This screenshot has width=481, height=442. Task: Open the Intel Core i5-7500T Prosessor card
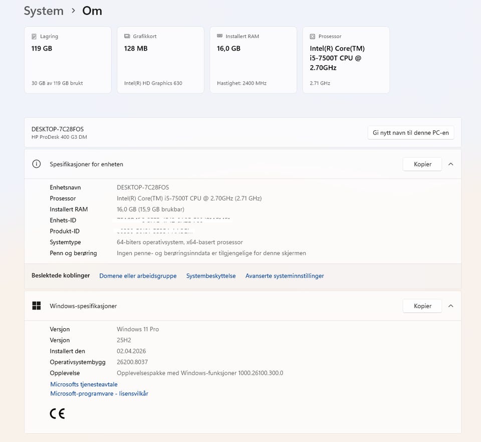(346, 60)
